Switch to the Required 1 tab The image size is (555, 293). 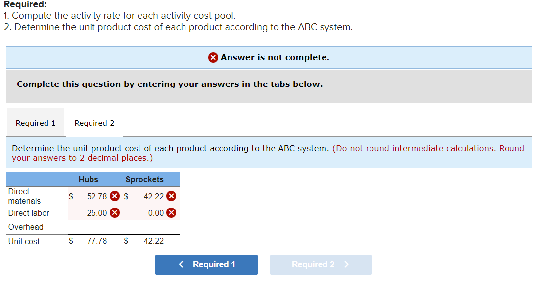(x=36, y=122)
